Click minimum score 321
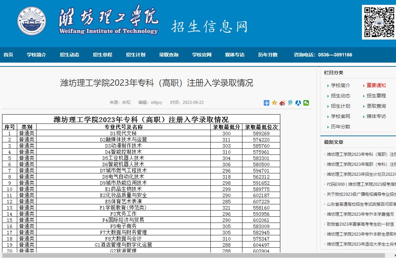396x258 pixels. 226,208
